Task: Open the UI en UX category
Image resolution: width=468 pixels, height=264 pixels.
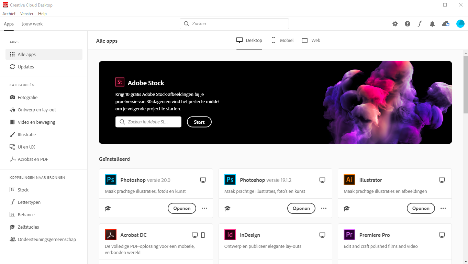Action: pyautogui.click(x=26, y=147)
